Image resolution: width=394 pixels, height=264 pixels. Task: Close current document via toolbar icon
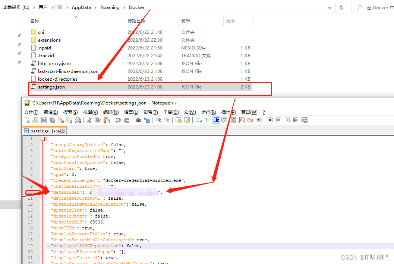click(61, 120)
